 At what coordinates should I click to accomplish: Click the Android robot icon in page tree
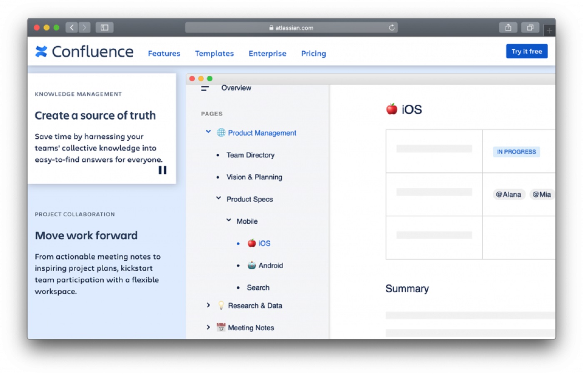point(252,265)
